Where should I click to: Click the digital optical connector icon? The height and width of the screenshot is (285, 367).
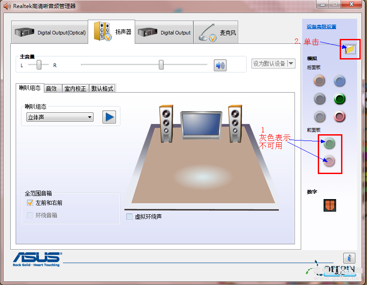330,205
